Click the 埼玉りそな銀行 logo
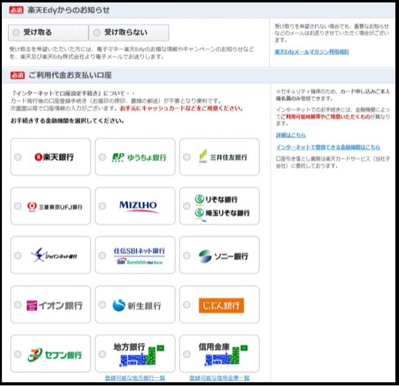 tap(222, 213)
